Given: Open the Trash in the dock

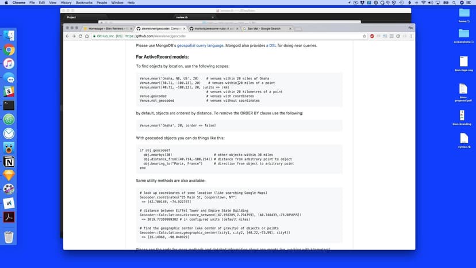Looking at the screenshot, I should point(9,236).
